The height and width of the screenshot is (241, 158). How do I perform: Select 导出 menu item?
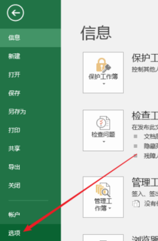pos(30,167)
